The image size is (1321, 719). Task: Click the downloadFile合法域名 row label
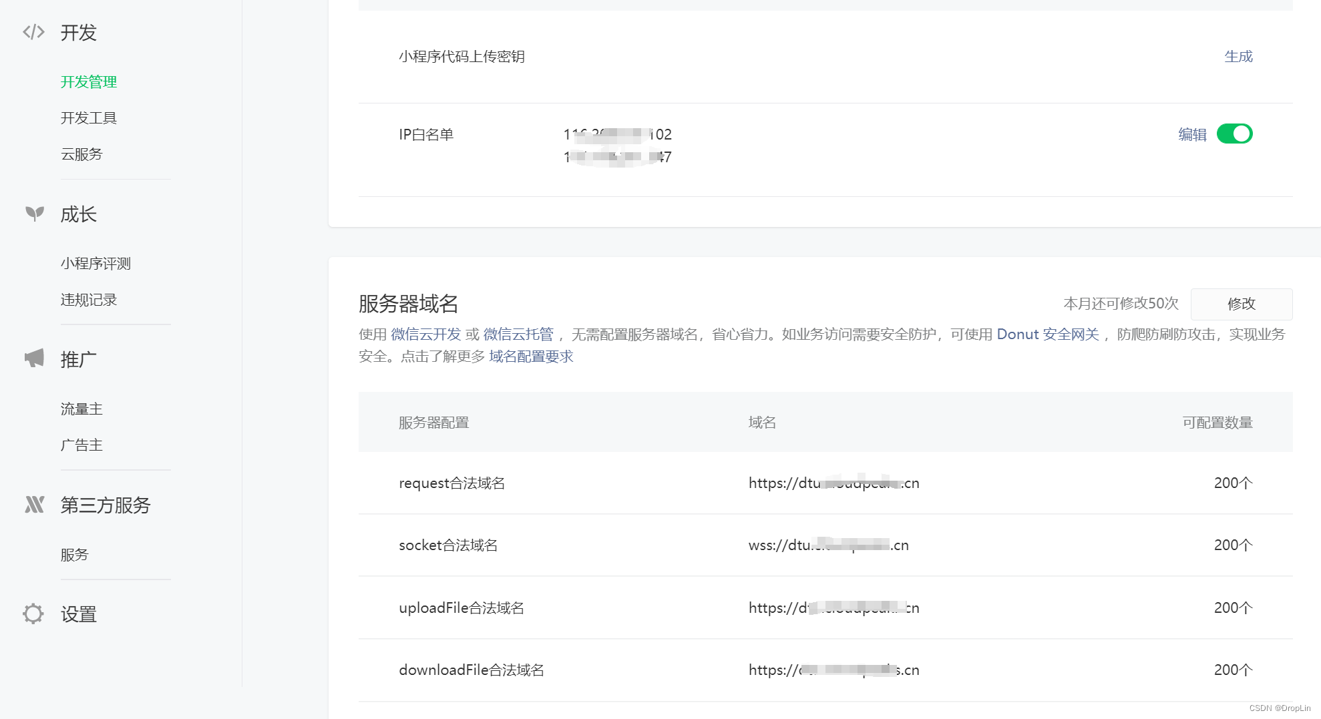coord(471,670)
